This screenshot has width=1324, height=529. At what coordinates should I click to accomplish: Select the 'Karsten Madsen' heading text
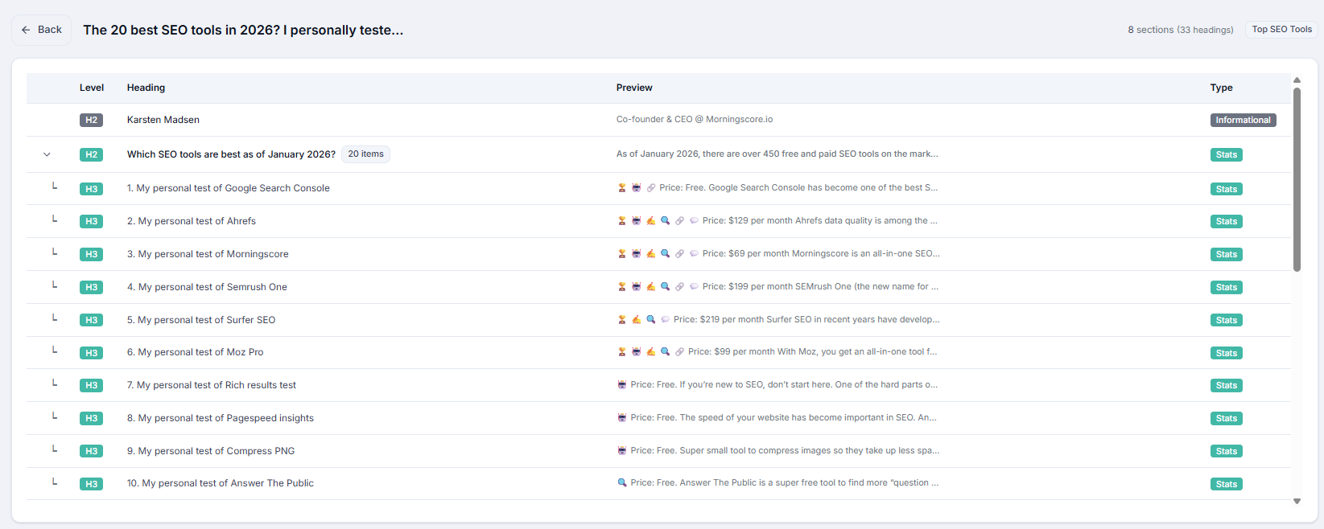163,120
